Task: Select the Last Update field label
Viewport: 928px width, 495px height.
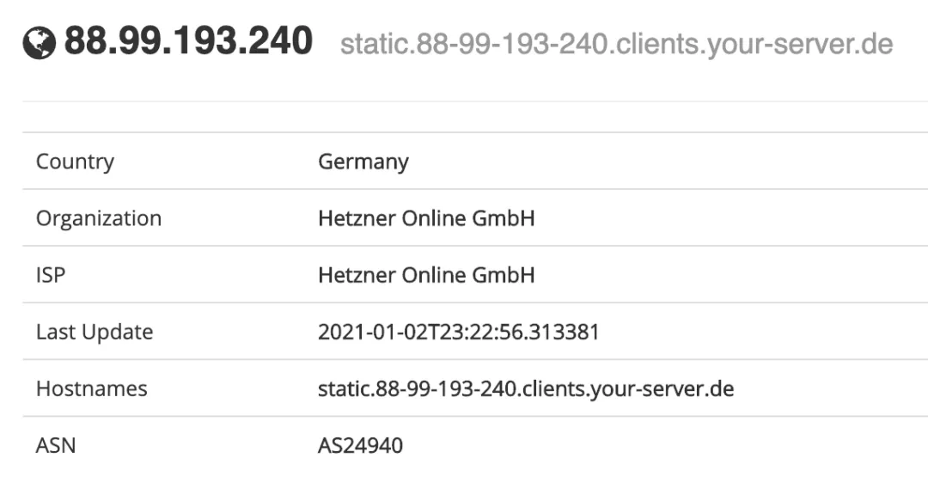Action: point(95,332)
